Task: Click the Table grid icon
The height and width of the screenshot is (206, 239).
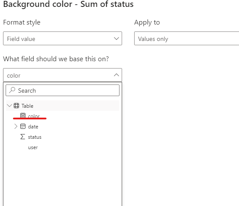Action: [16, 106]
